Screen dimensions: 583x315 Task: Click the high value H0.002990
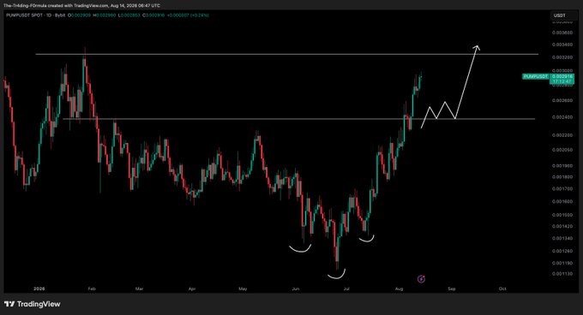pos(105,15)
